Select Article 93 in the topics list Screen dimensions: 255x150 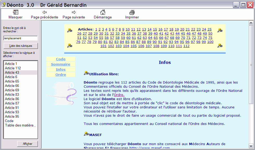(x=21, y=112)
